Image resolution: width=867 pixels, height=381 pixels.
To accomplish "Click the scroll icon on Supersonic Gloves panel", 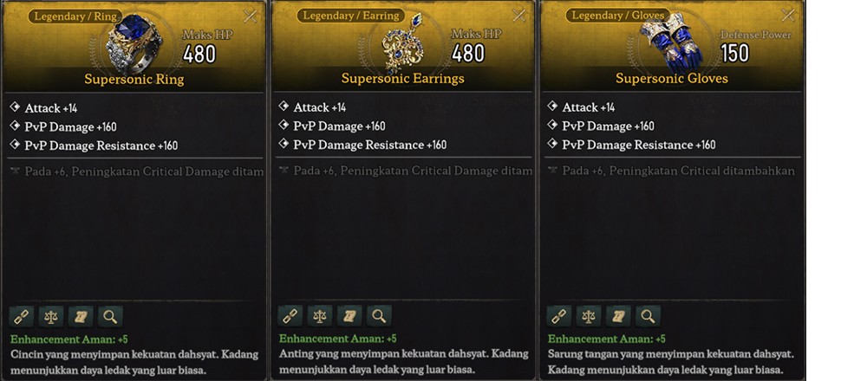I will pyautogui.click(x=618, y=316).
